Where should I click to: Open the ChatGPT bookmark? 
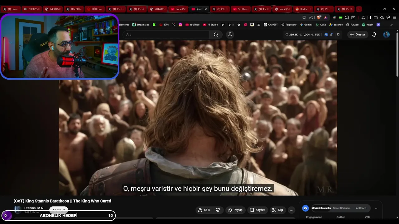[271, 25]
